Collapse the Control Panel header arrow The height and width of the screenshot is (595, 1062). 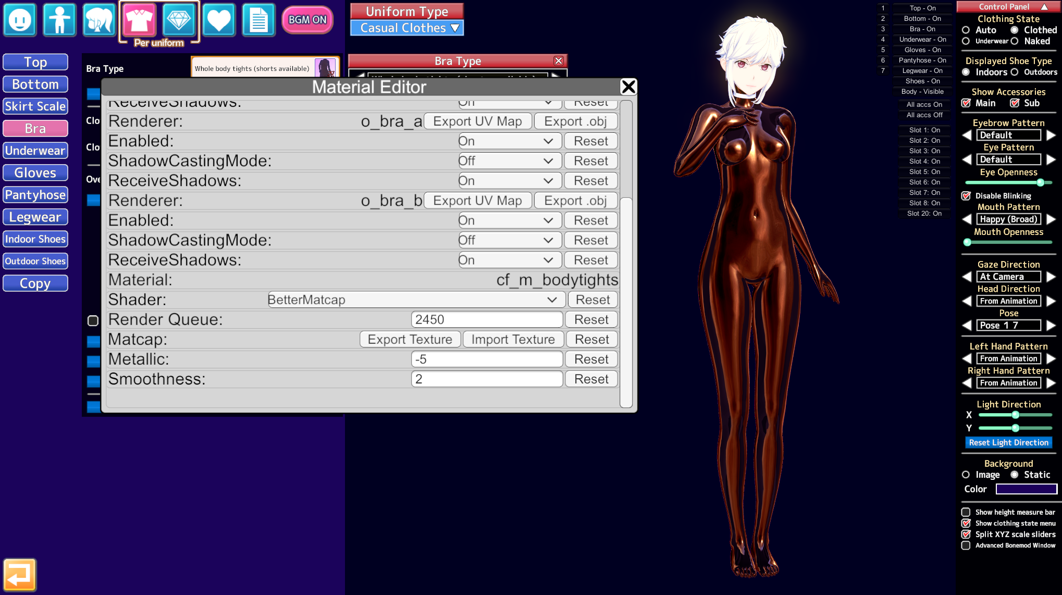click(1044, 7)
